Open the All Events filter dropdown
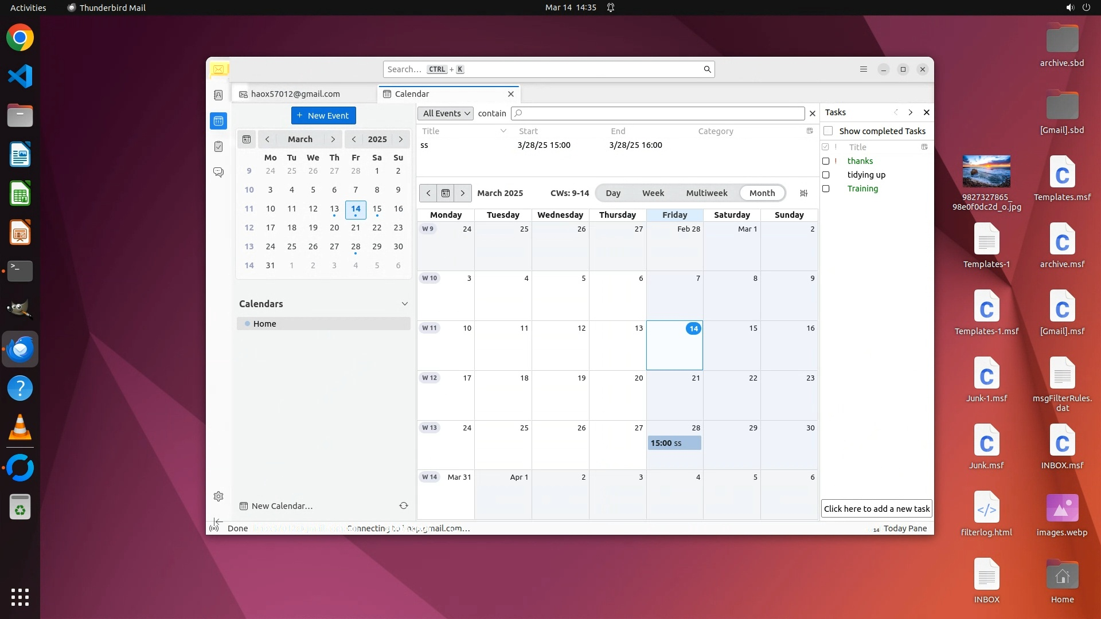 click(x=446, y=113)
